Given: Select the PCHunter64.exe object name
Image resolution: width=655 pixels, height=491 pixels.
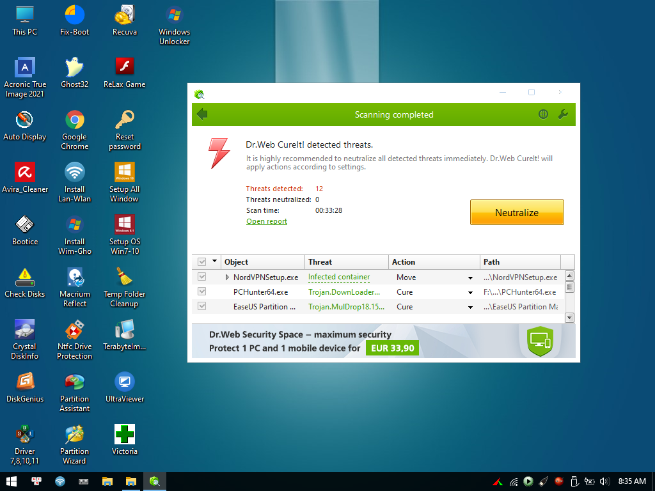Looking at the screenshot, I should click(261, 292).
